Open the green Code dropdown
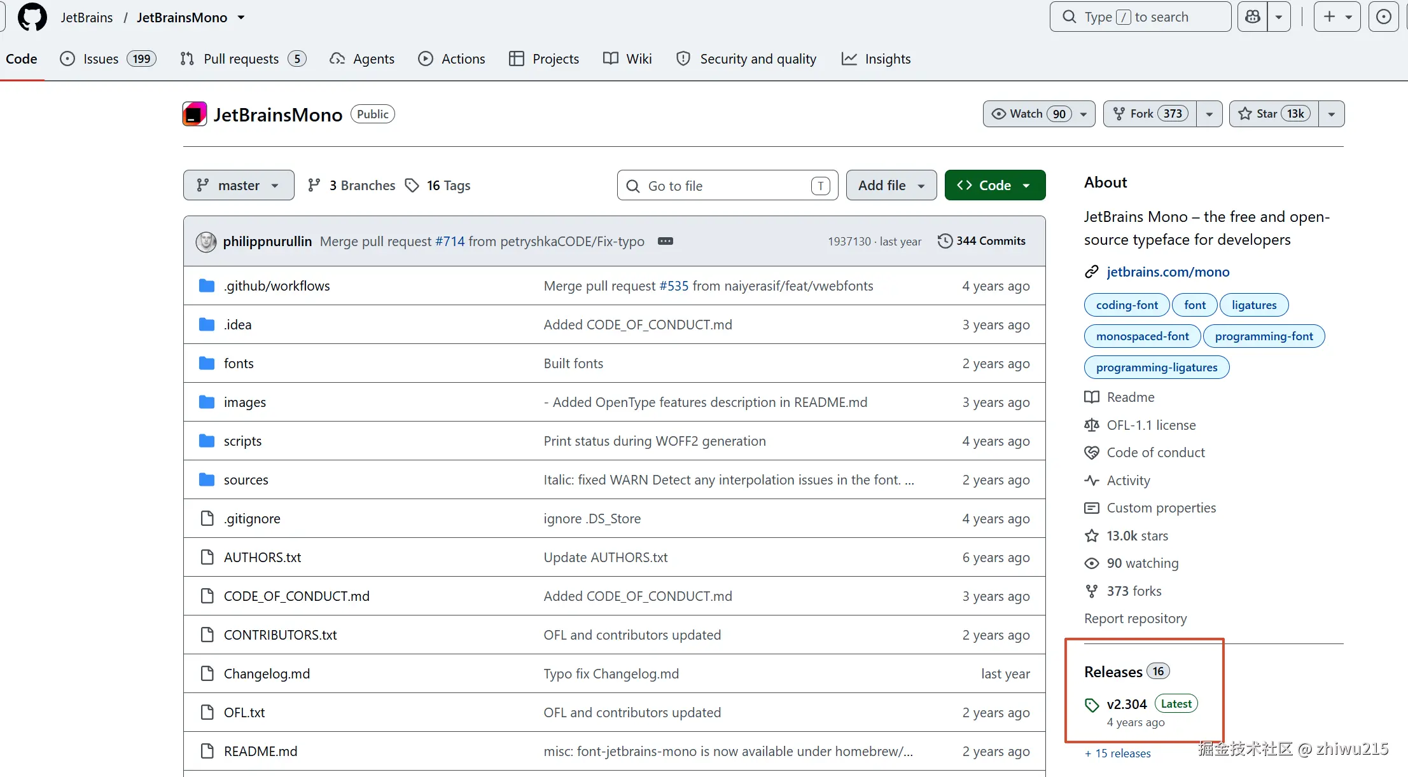This screenshot has width=1408, height=777. click(x=995, y=185)
